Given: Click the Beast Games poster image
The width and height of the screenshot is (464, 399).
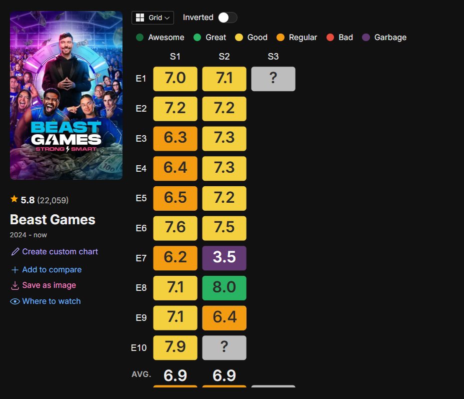Looking at the screenshot, I should (66, 96).
